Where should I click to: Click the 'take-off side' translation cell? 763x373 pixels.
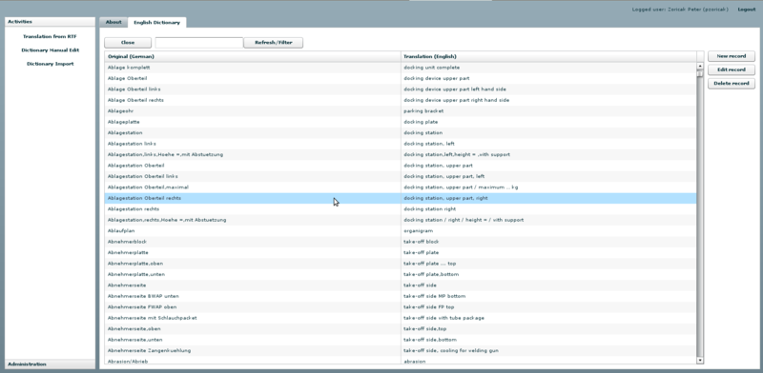[x=549, y=285]
